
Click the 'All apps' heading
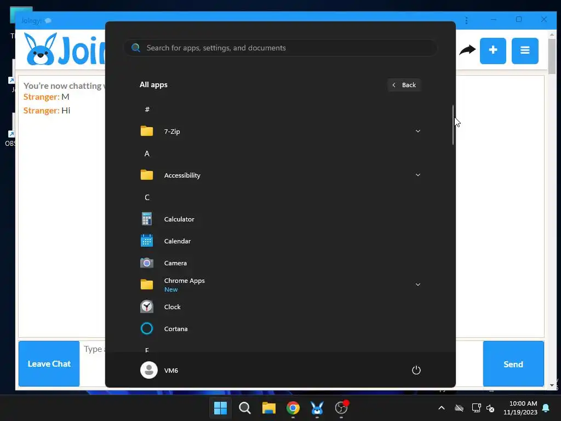153,85
